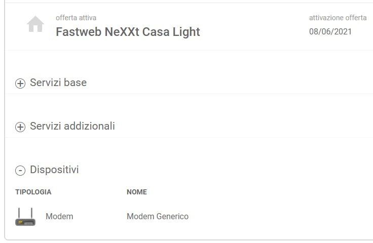Click the divider line below Servizi base
373x243 pixels.
click(x=189, y=94)
